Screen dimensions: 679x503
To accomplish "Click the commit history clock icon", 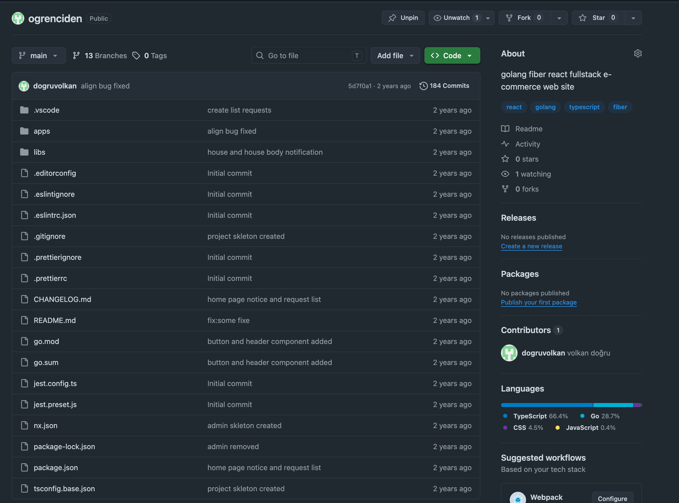I will (423, 86).
